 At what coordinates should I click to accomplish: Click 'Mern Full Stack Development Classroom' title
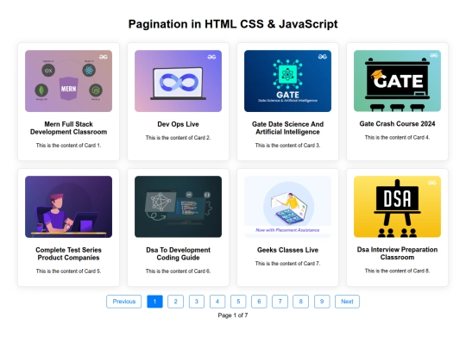tap(69, 128)
